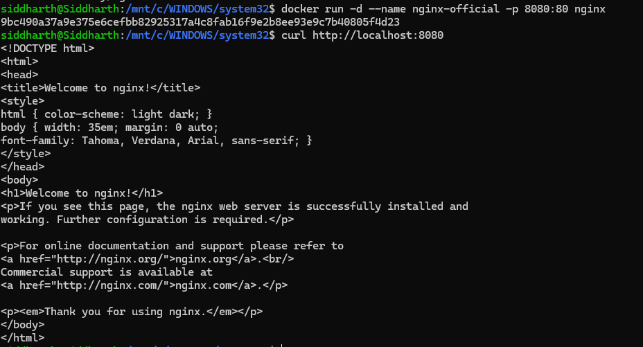
Task: Click the <!DOCTYPE html> line
Action: [47, 48]
